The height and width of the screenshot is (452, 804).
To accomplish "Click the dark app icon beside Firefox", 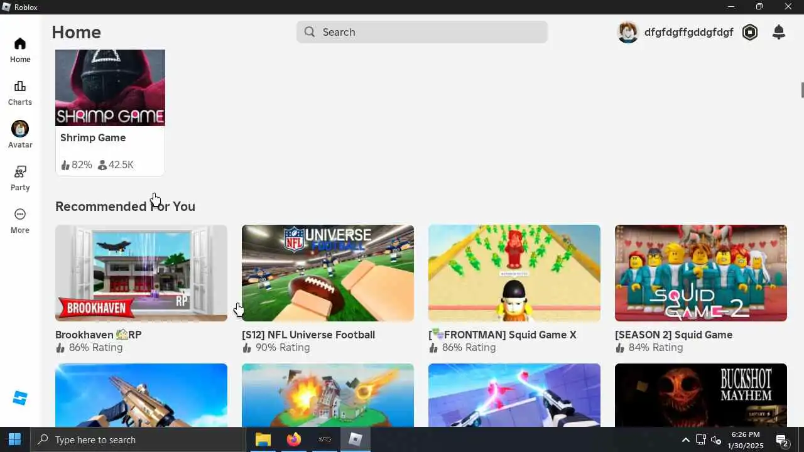I will (x=325, y=439).
